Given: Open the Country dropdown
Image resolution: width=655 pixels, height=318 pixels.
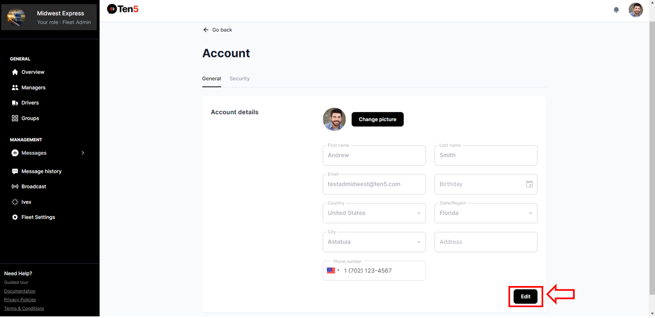Looking at the screenshot, I should coord(418,213).
